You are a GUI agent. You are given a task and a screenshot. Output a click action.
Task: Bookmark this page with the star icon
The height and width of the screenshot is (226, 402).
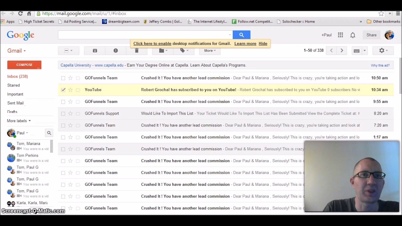click(x=381, y=13)
